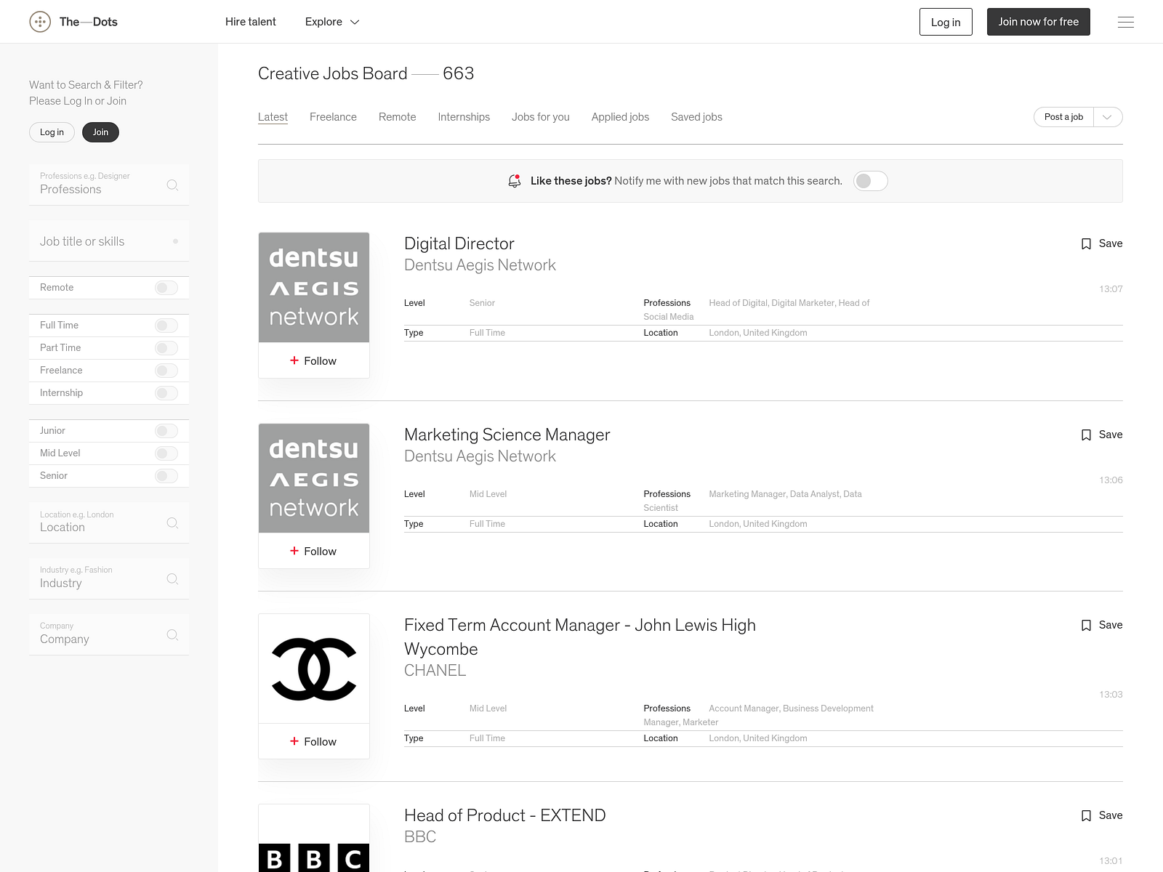Follow Dentsu Aegis on Marketing Science Manager card

pos(314,551)
